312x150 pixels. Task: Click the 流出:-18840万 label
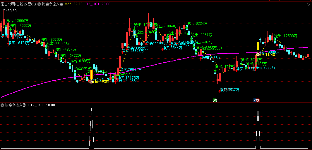pyautogui.click(x=167, y=26)
